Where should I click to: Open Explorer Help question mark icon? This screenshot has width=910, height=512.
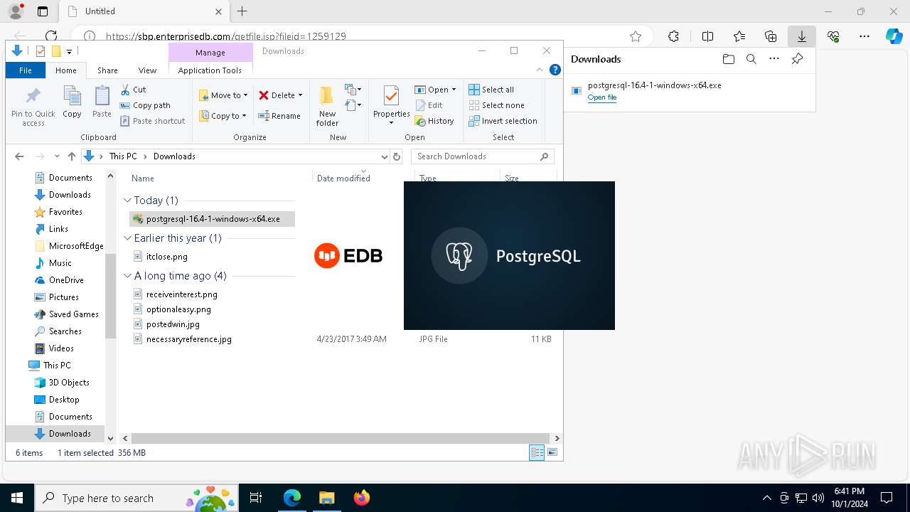pos(555,70)
